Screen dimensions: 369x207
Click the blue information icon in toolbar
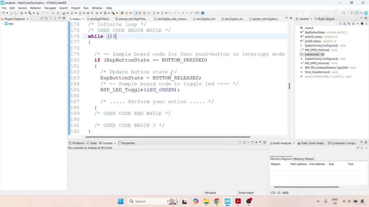coord(203,13)
